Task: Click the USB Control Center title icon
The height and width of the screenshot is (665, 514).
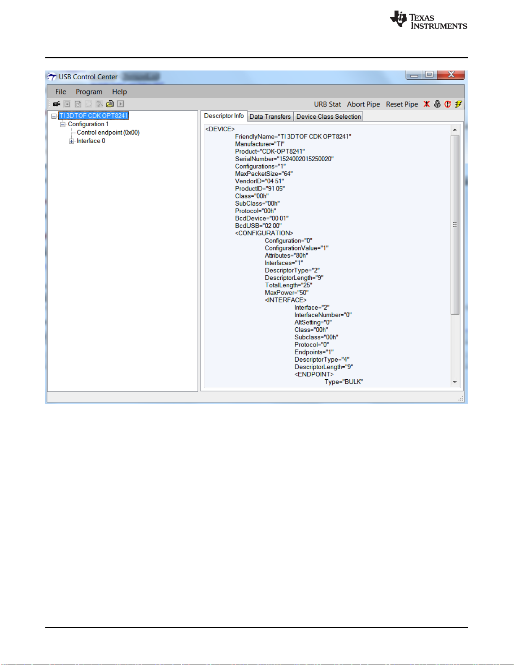Action: pos(52,77)
